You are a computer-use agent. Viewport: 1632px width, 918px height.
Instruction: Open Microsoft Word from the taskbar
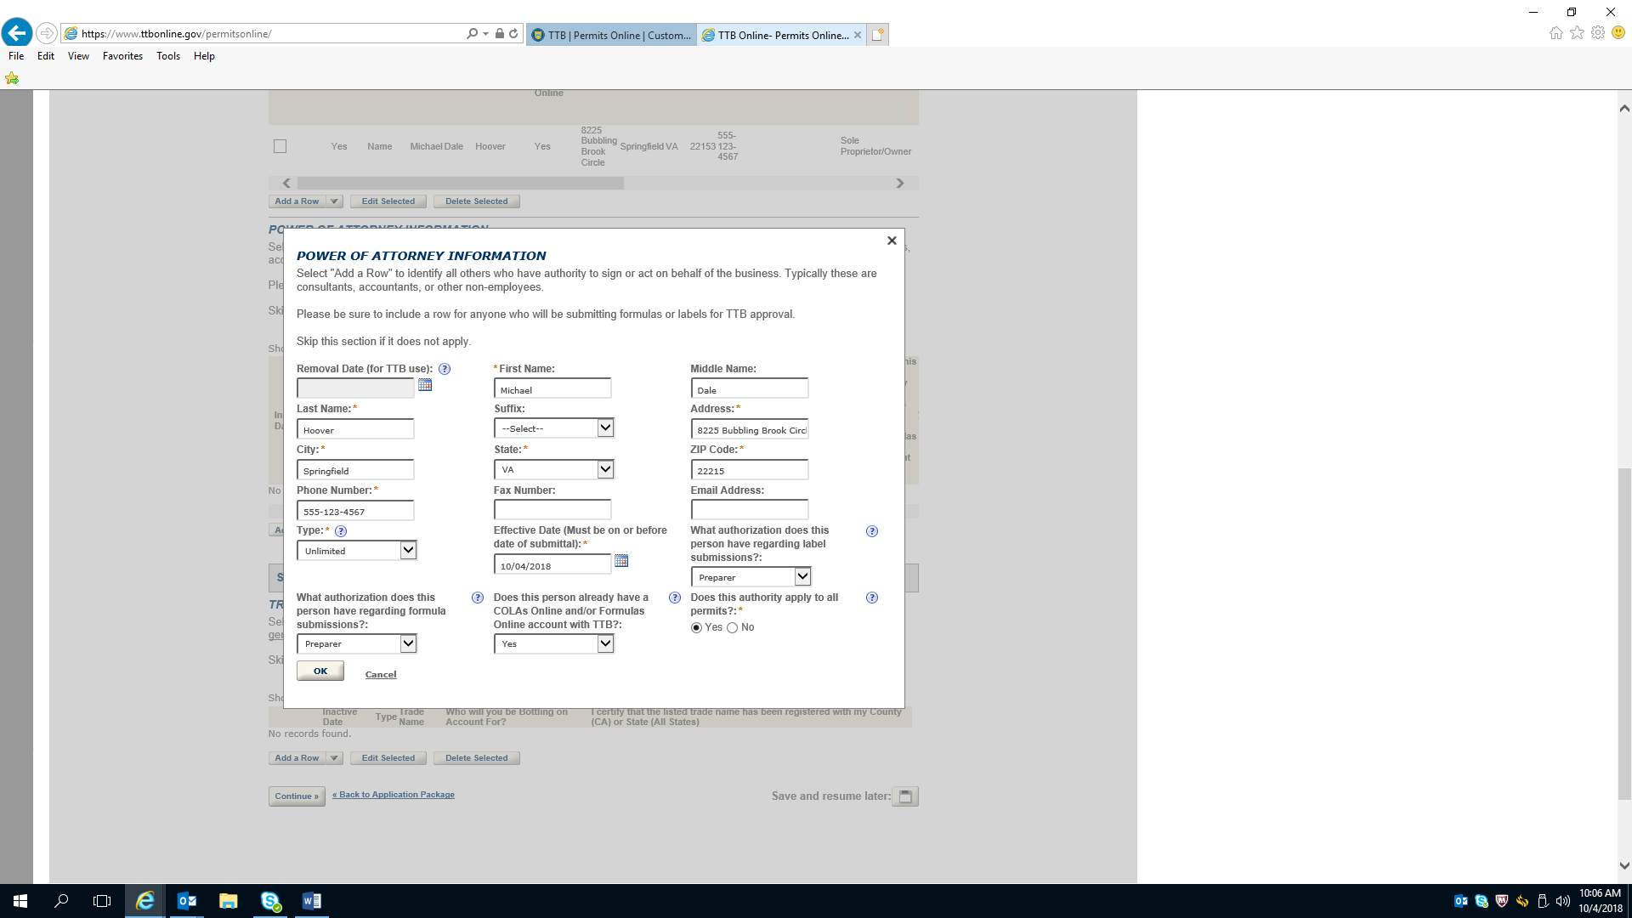[311, 901]
